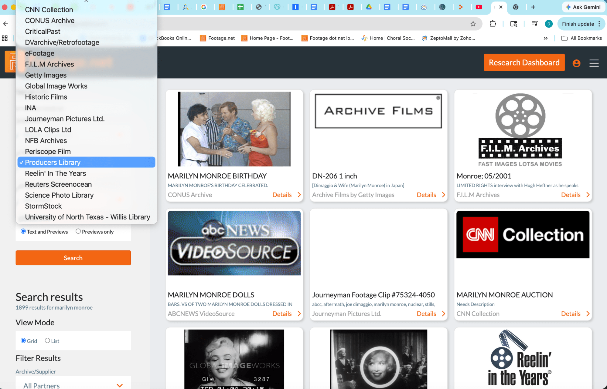The image size is (607, 389).
Task: Select Journeyman Pictures Ltd. option
Action: coord(87,119)
